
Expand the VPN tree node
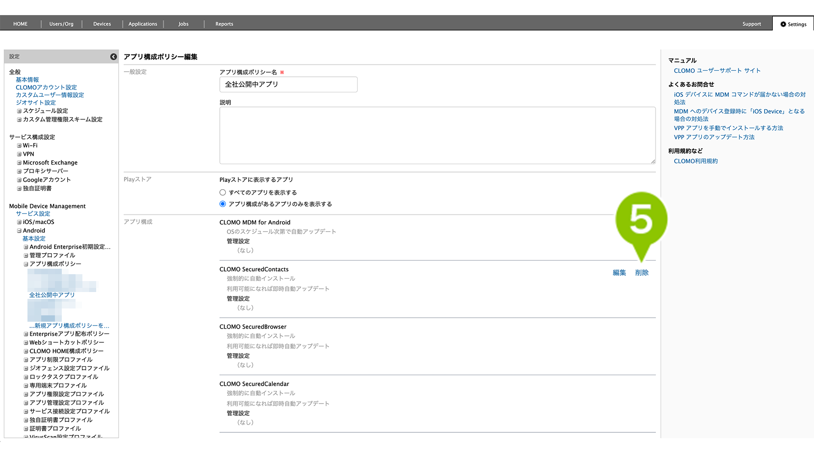(x=19, y=154)
